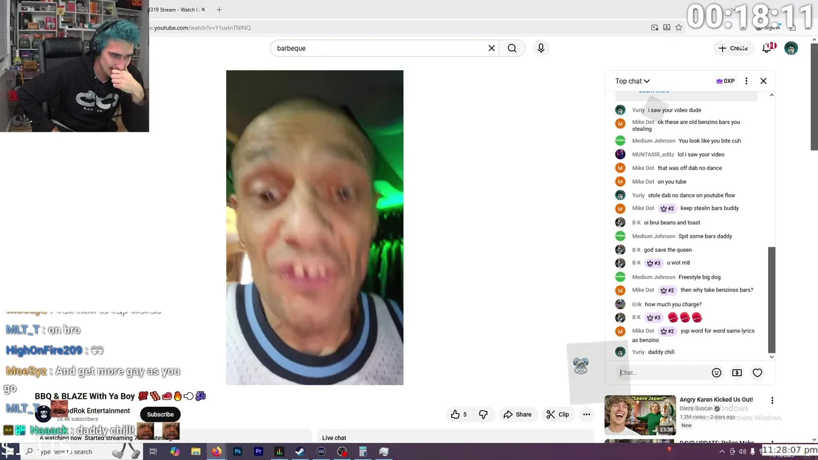Screen dimensions: 818x460
Task: Open Photoshop from the taskbar
Action: (238, 452)
